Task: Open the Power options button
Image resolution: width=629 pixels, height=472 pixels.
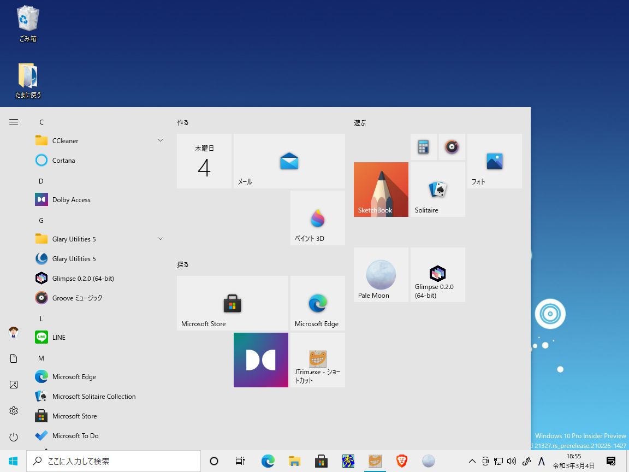Action: 14,437
